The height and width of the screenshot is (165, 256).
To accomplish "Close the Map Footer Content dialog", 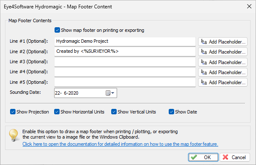I will click(x=249, y=7).
